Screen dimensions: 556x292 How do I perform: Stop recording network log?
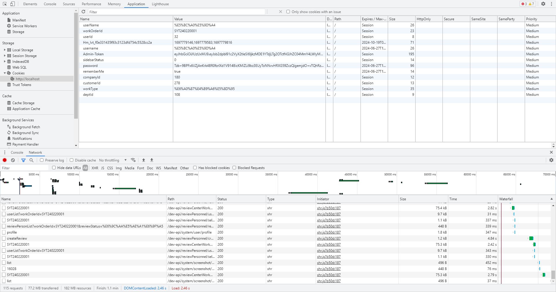(x=5, y=160)
